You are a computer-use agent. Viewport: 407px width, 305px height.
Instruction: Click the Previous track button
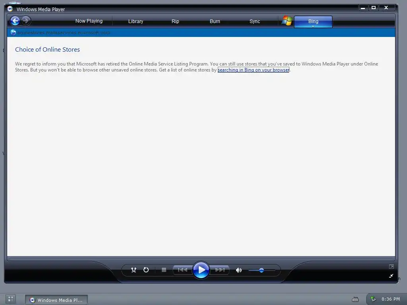coord(182,270)
